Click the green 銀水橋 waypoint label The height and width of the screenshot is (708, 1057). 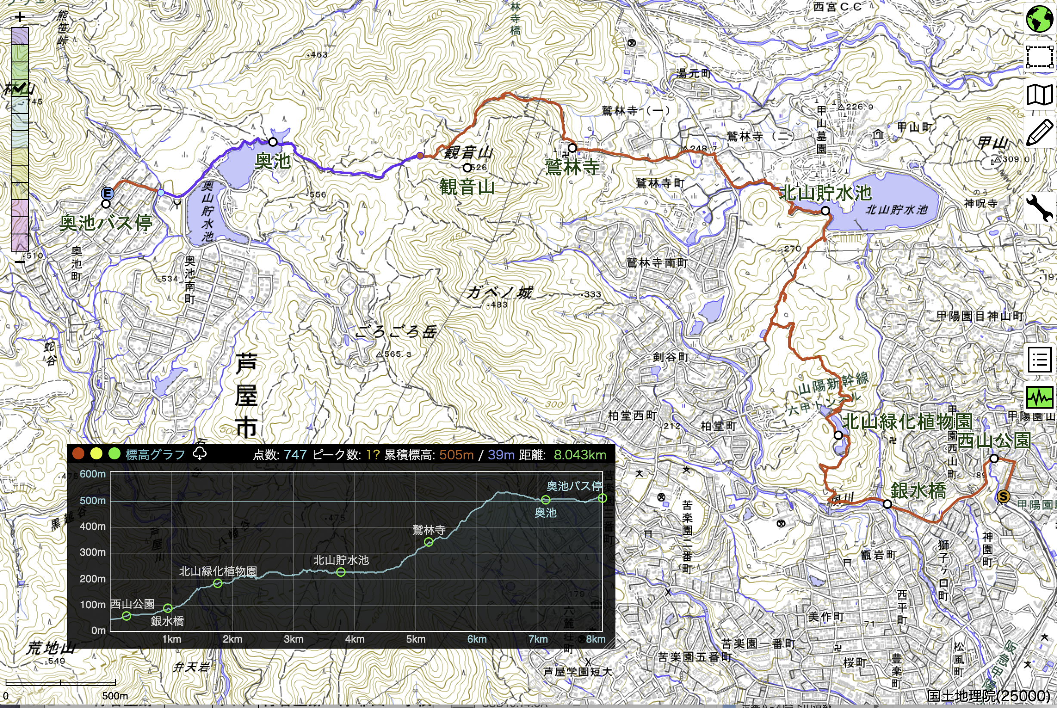918,490
